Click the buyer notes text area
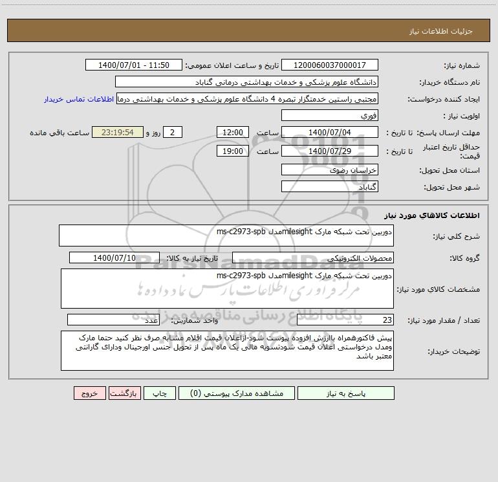 coord(227,351)
